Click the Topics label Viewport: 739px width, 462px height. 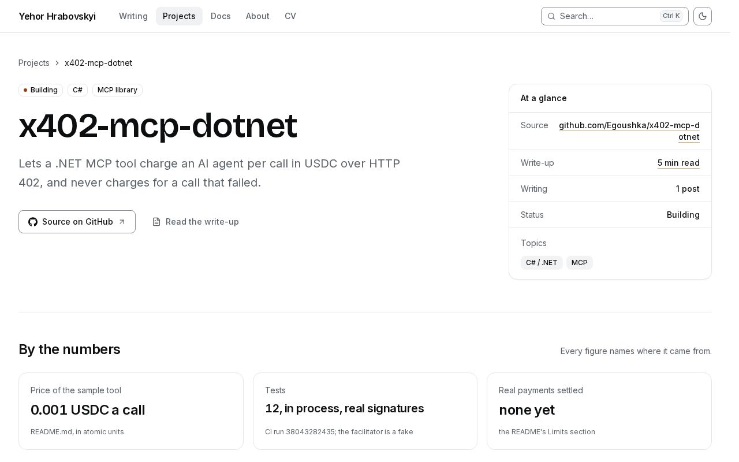tap(533, 243)
